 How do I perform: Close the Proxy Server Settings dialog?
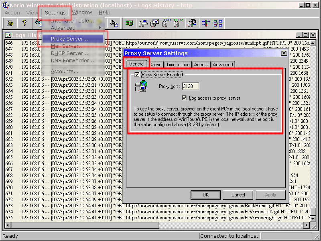tap(284, 53)
